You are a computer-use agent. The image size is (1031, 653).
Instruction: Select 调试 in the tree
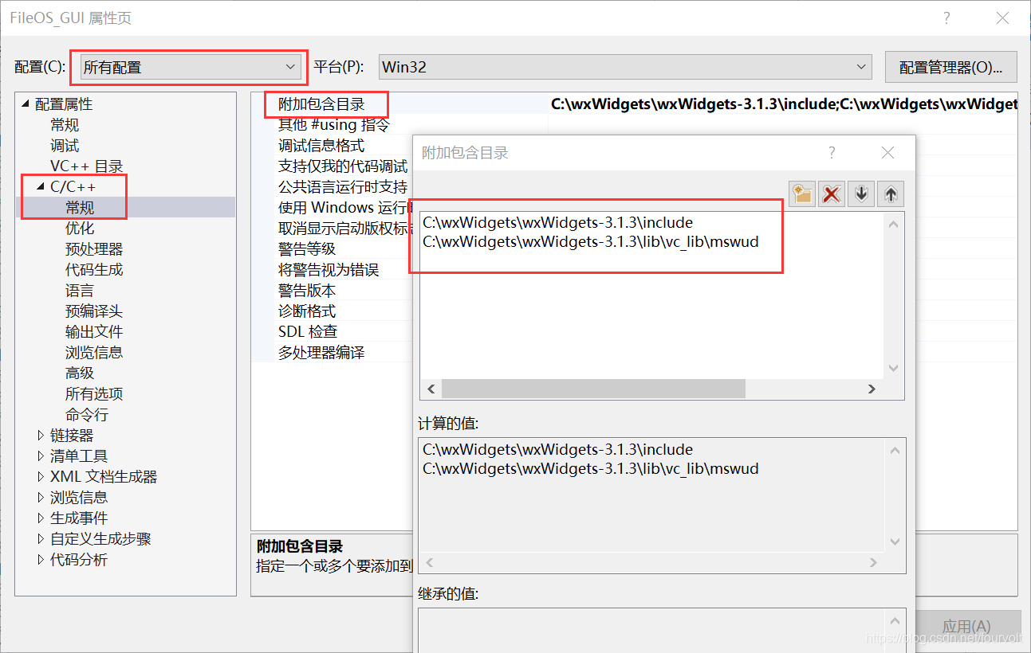point(65,146)
